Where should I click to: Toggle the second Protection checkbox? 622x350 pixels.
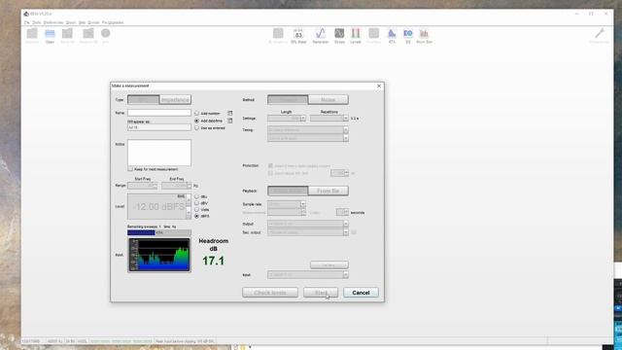click(270, 173)
